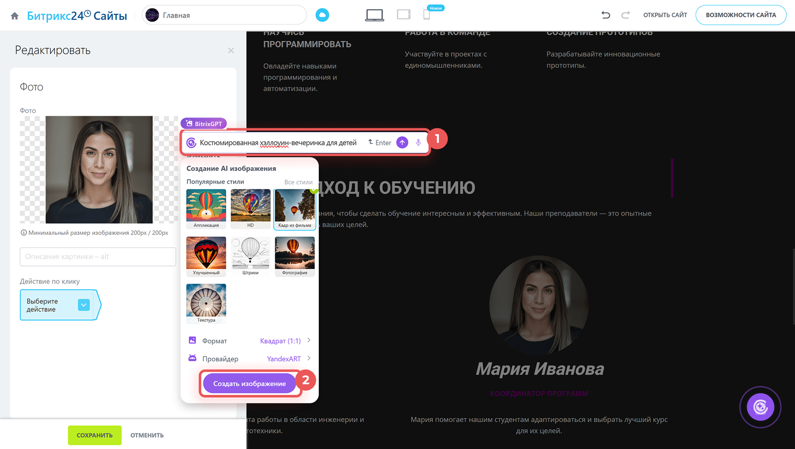Click the home icon
The image size is (795, 449).
pyautogui.click(x=14, y=16)
